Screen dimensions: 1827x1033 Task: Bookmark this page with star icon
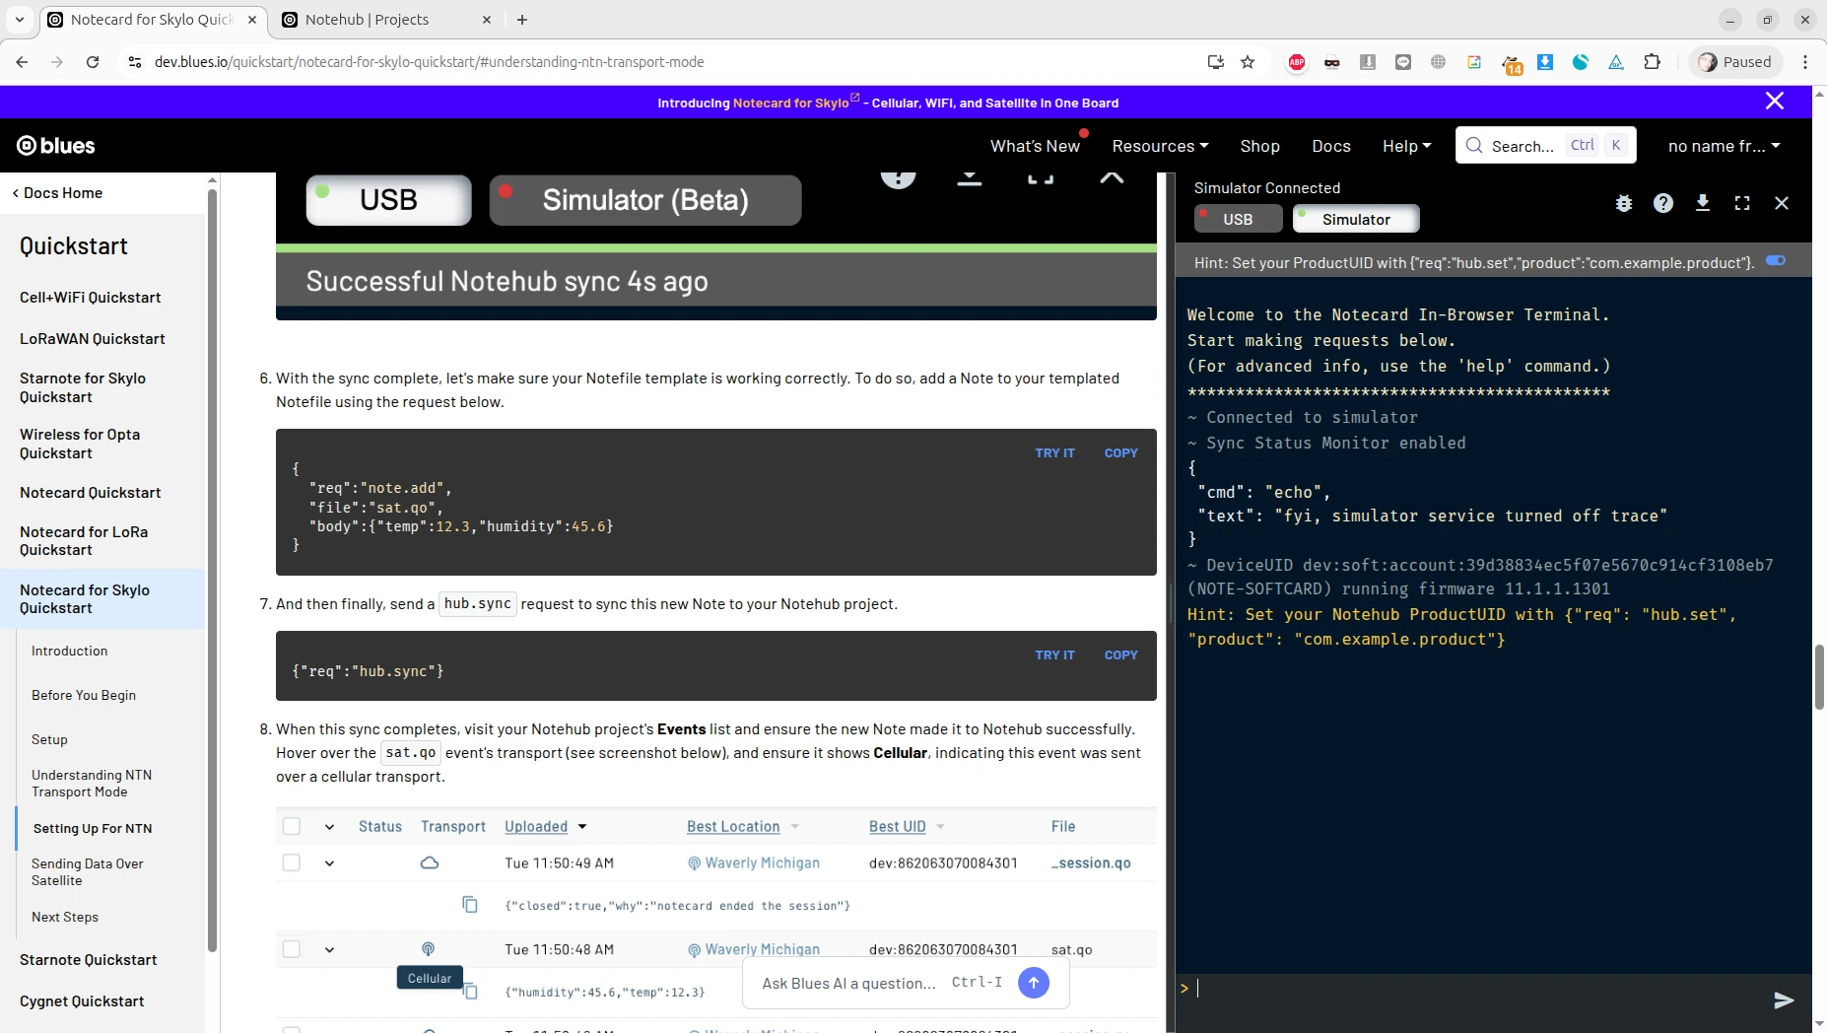coord(1248,62)
